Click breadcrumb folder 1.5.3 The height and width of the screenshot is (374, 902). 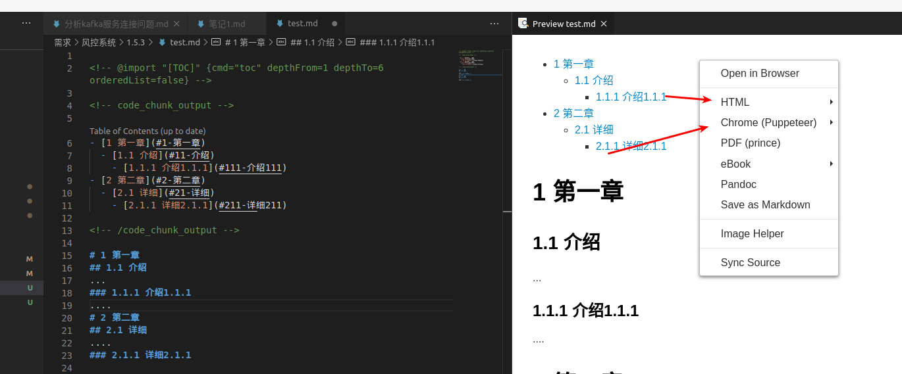click(136, 42)
